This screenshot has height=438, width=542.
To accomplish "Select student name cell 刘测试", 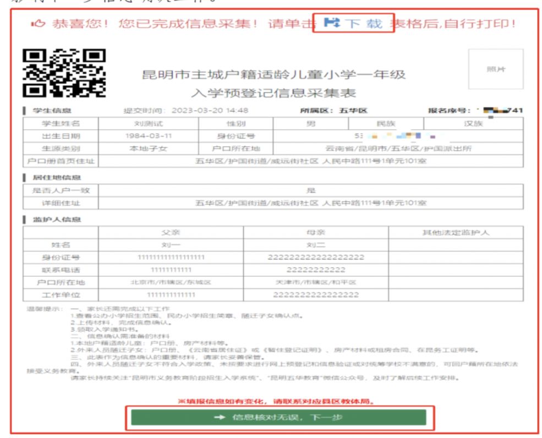I will click(148, 123).
